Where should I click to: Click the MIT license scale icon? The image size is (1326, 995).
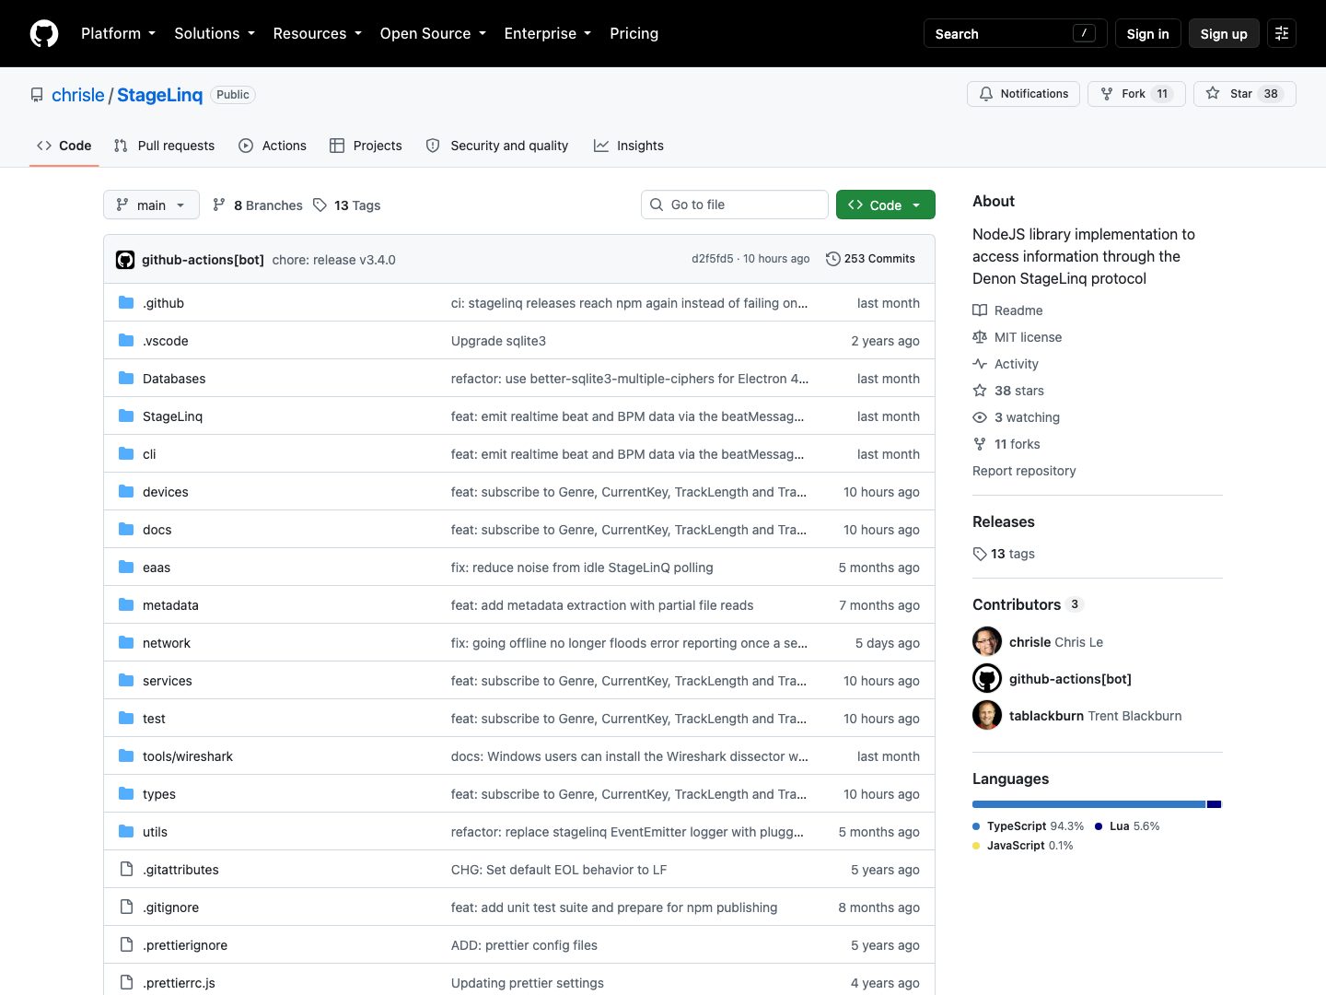980,337
